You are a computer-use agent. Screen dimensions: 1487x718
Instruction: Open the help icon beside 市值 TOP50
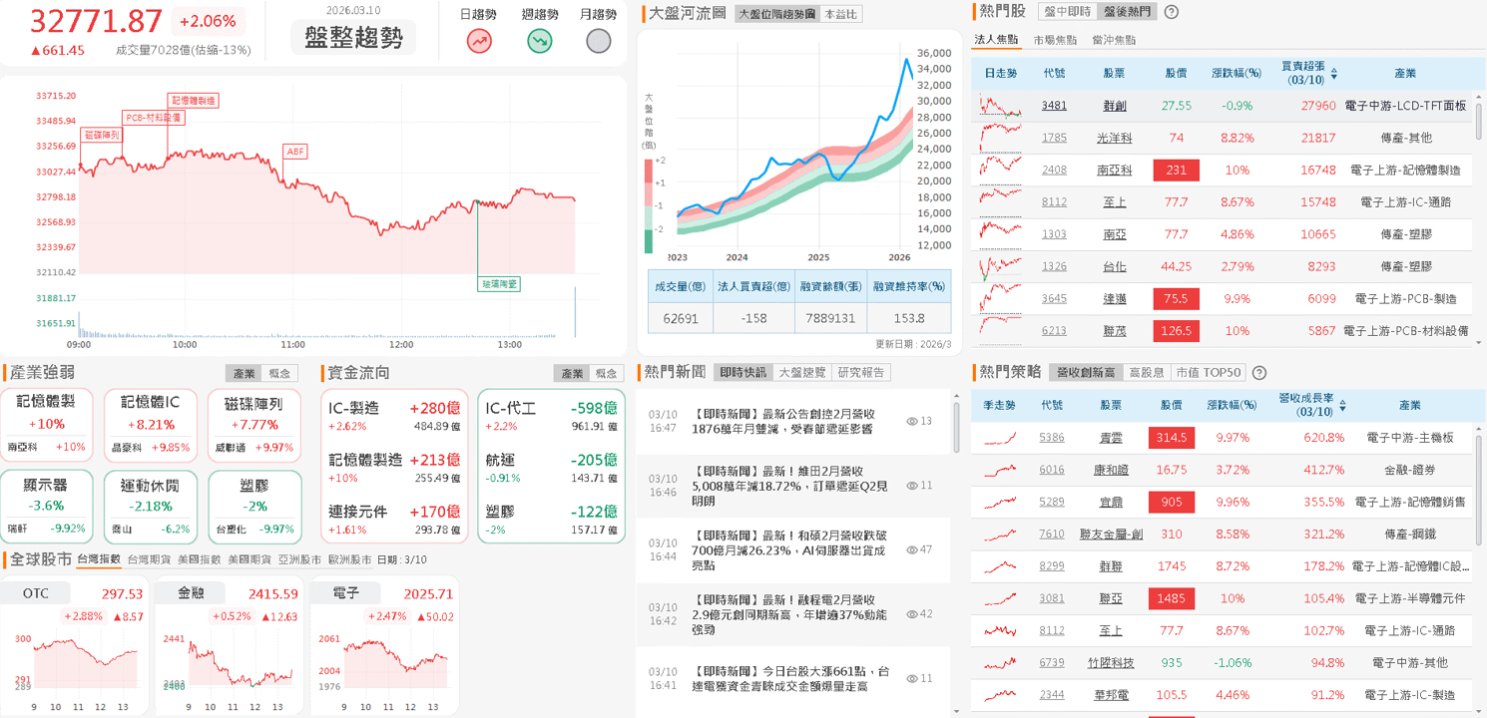[x=1259, y=372]
